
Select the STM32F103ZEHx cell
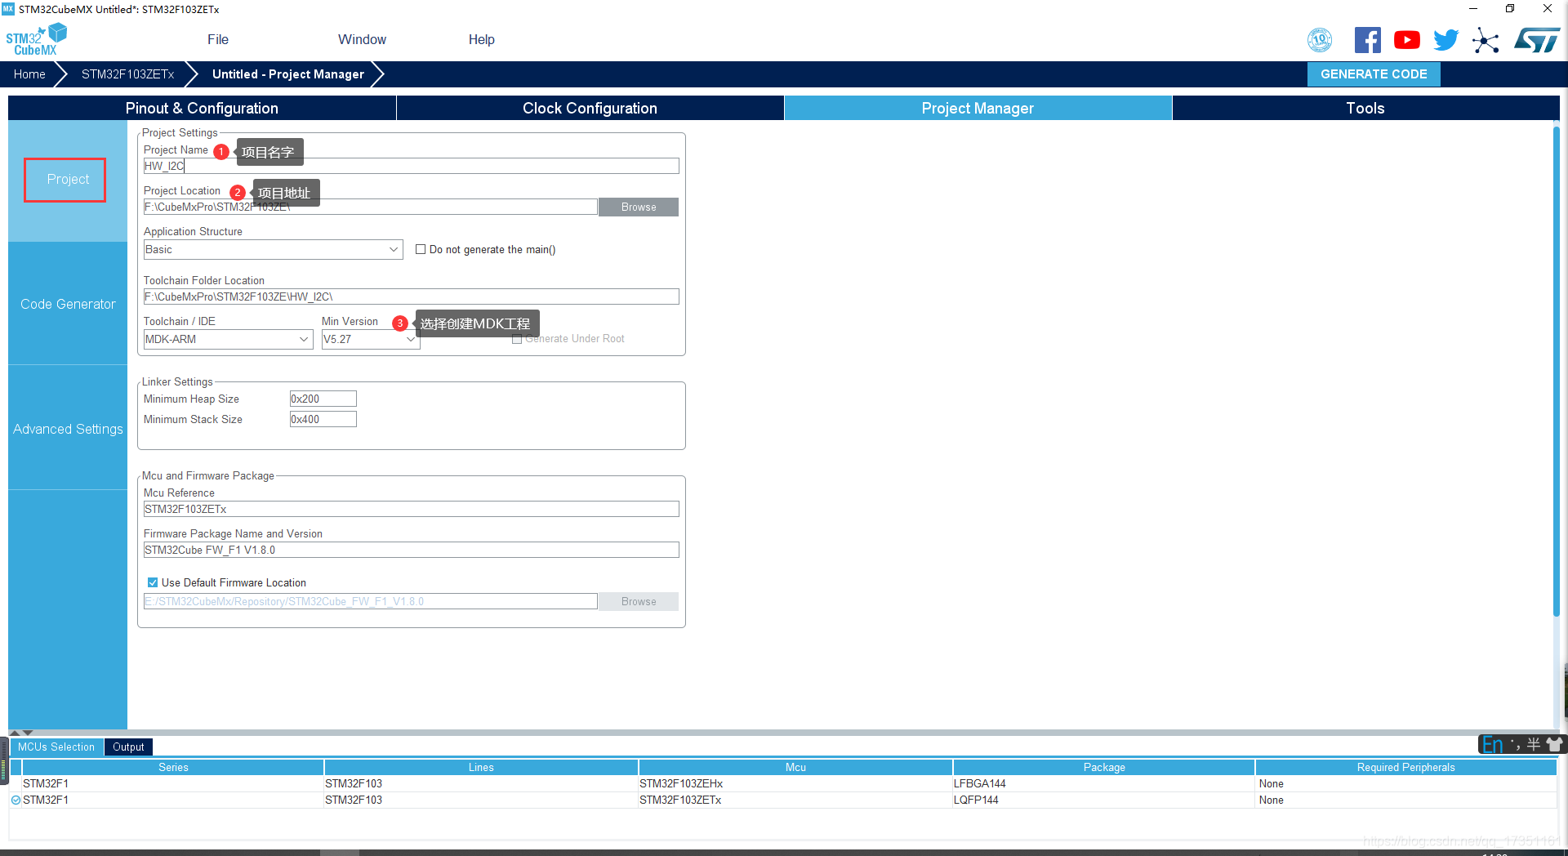795,783
